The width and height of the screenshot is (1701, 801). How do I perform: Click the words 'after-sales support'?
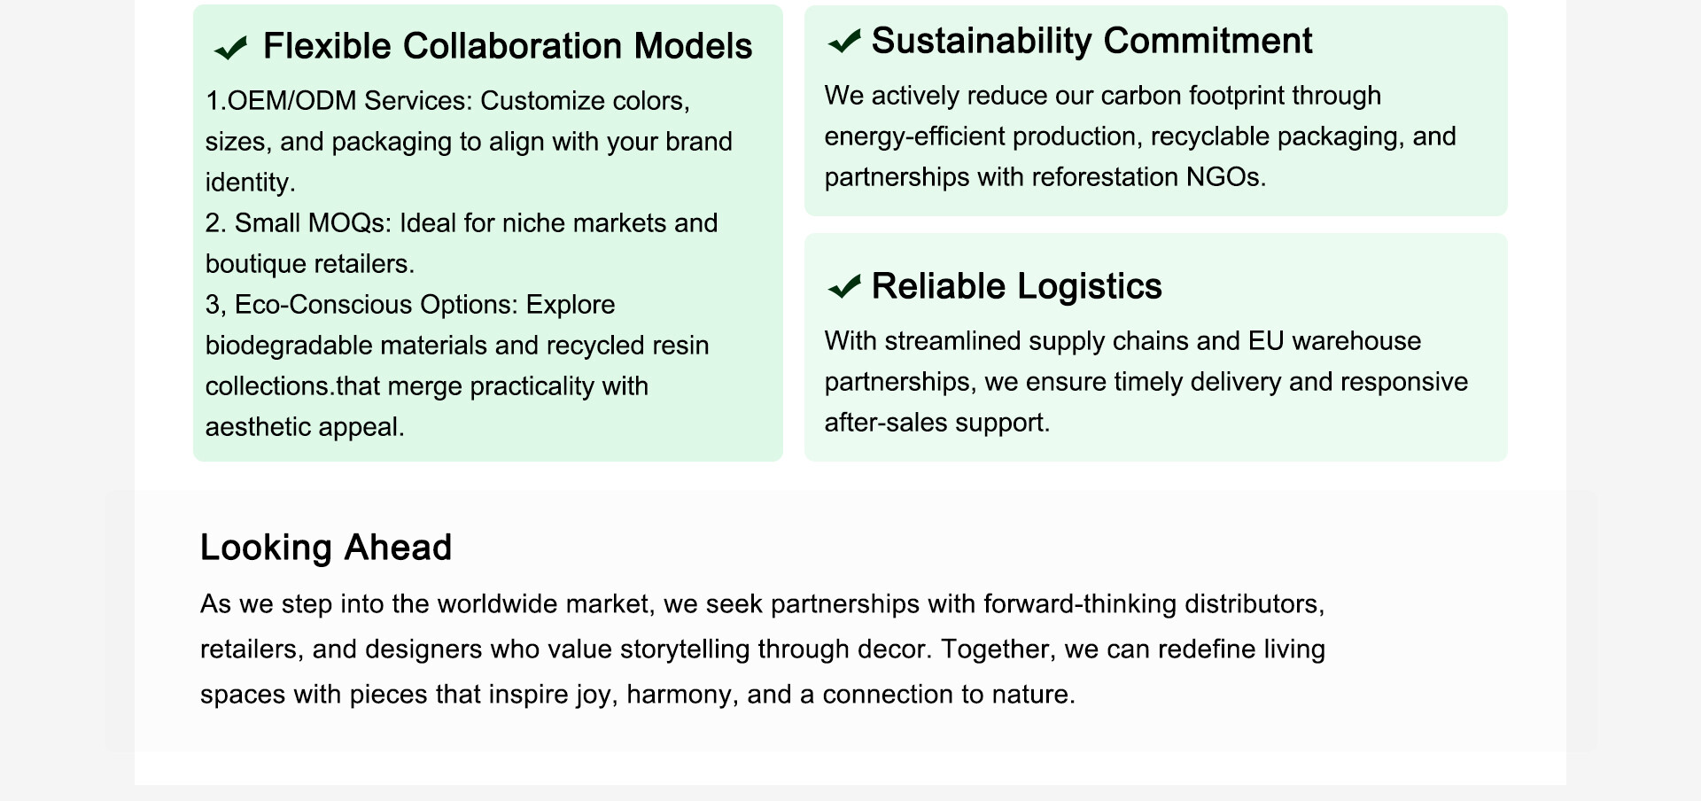(x=936, y=423)
